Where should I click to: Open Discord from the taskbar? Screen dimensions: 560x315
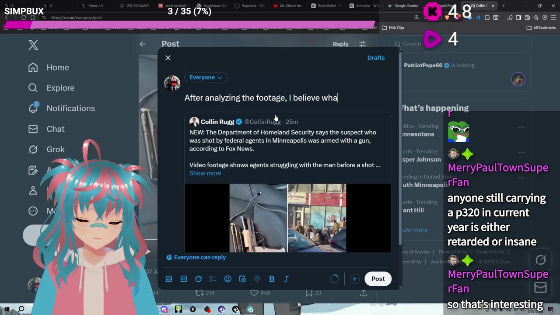tap(164, 309)
